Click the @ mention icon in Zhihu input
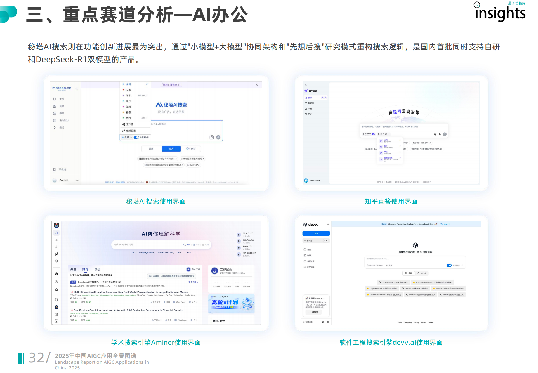Viewport: 538px width, 373px height. click(435, 134)
